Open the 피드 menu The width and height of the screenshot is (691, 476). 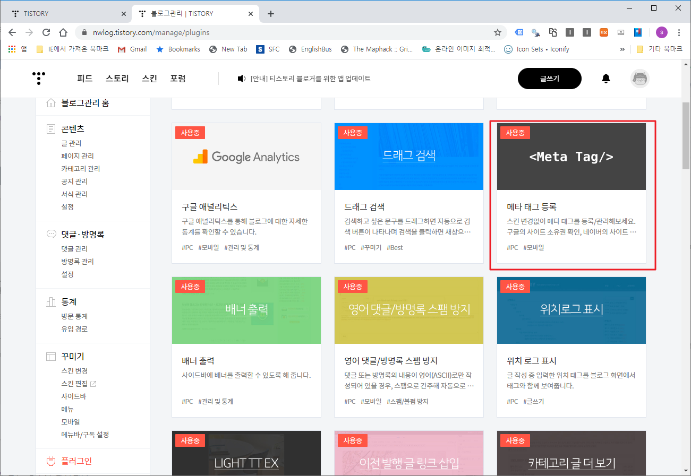pyautogui.click(x=85, y=79)
